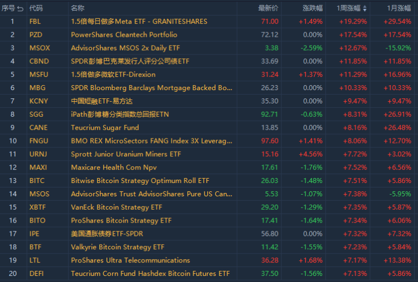
Task: Select ticker code MSFU
Action: tap(39, 75)
